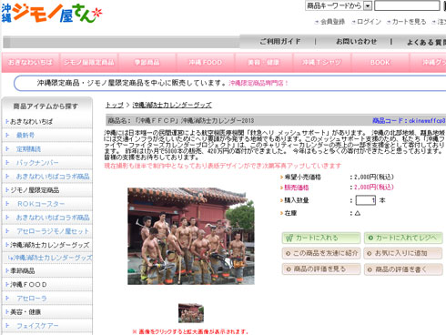This screenshot has width=446, height=335.
Task: Open 美容・健康 sidebar category
Action: [25, 312]
